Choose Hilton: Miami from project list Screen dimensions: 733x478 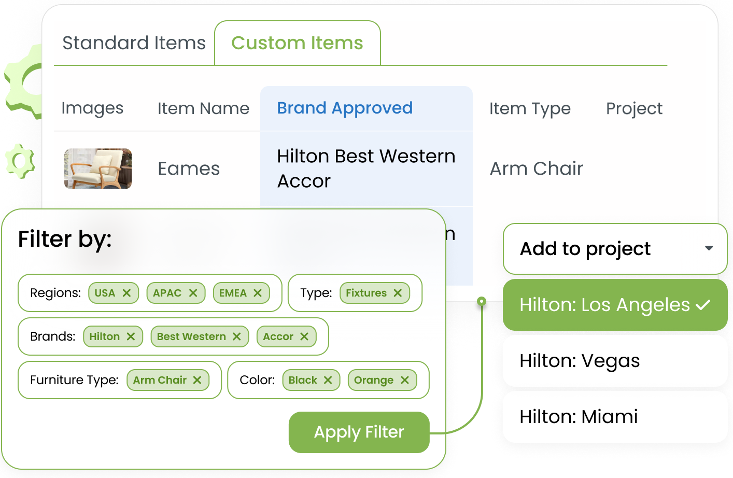(615, 417)
